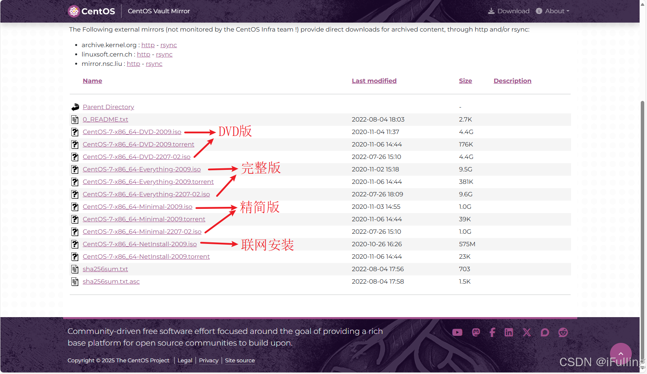647x374 pixels.
Task: Open archive.kernel.org rsync mirror link
Action: click(168, 45)
